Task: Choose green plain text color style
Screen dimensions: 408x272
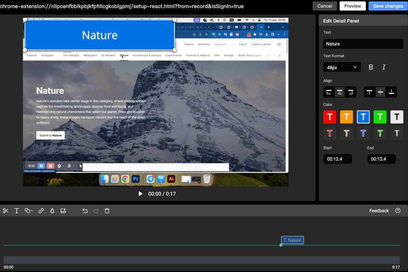Action: point(380,133)
